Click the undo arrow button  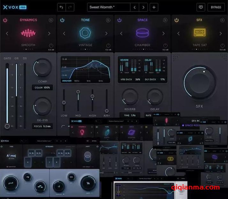[x=61, y=7]
